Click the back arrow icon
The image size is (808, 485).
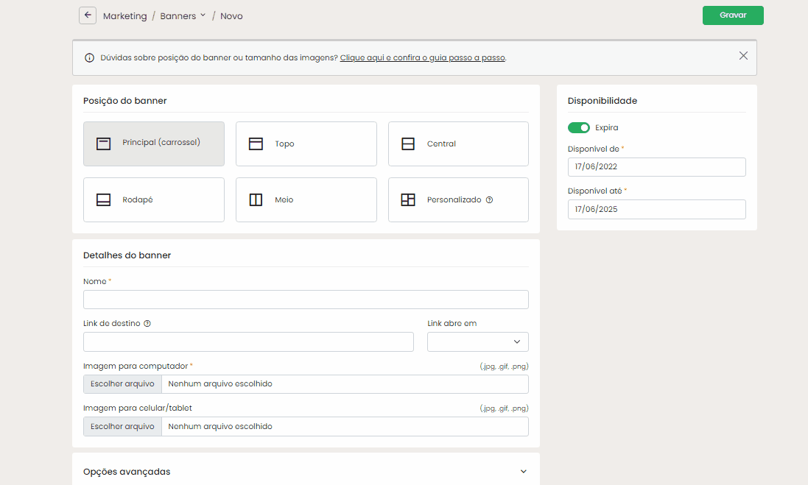click(88, 15)
